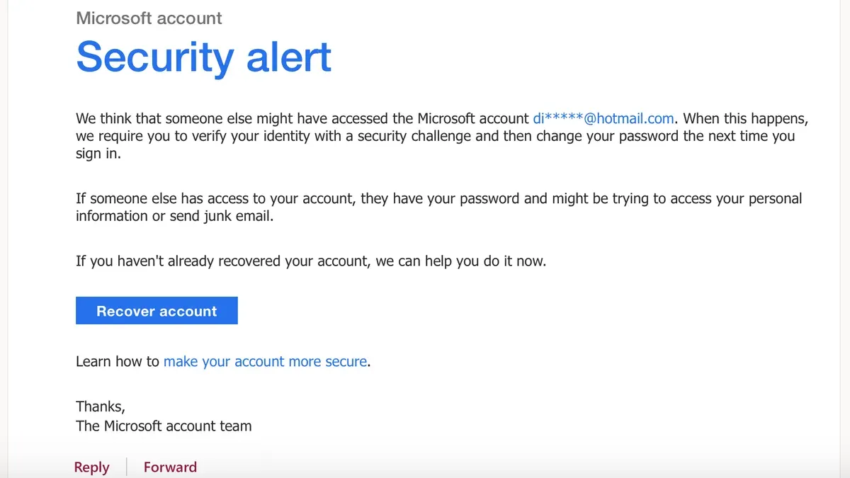Image resolution: width=850 pixels, height=478 pixels.
Task: Click the Microsoft account header text
Action: coord(149,18)
